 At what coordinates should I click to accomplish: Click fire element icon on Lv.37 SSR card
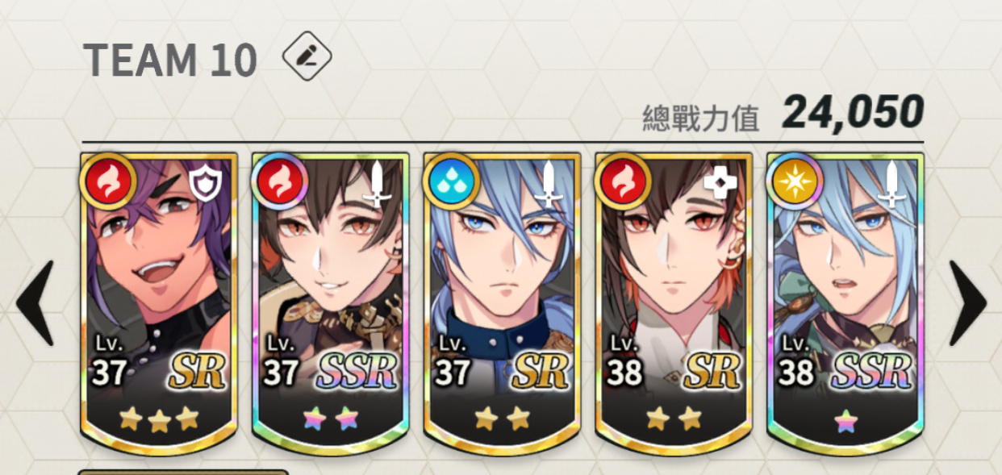coord(280,182)
